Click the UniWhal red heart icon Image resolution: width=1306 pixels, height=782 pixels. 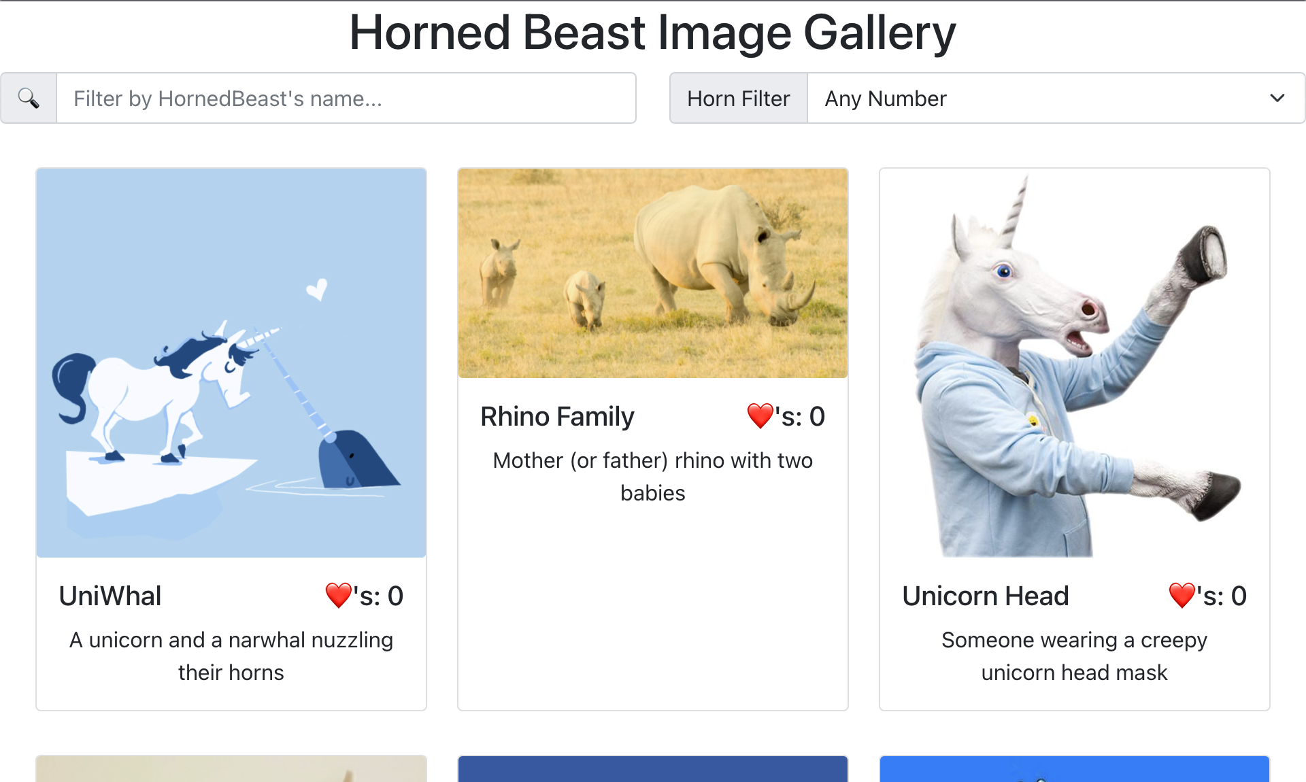coord(338,596)
